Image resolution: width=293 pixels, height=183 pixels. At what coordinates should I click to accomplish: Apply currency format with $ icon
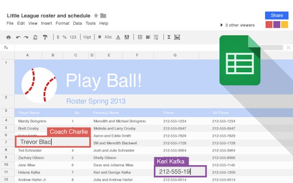click(58, 37)
